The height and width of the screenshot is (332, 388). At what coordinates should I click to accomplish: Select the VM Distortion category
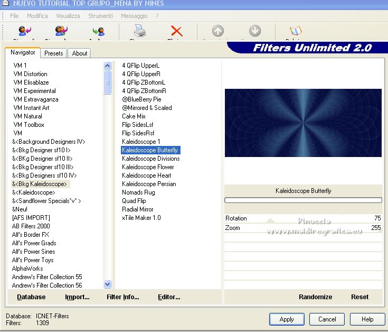coord(31,74)
